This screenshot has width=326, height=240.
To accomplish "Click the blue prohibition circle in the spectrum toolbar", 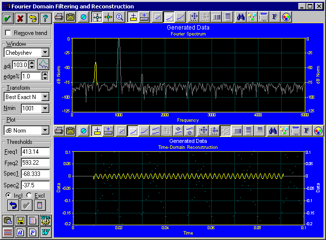I will (83, 17).
